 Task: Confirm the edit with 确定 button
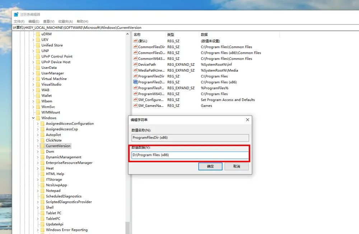(x=210, y=167)
